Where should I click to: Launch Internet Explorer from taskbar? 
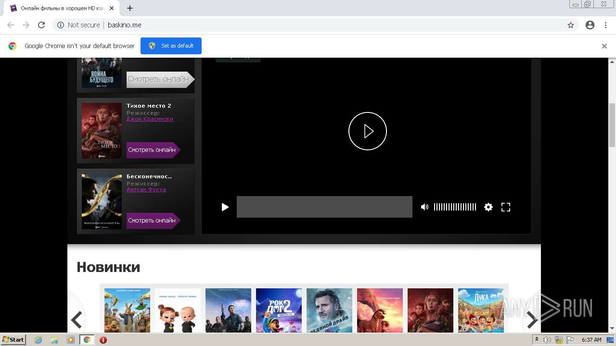(x=38, y=340)
